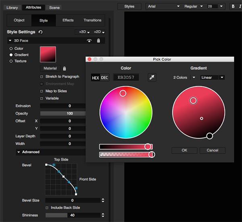242x222 pixels.
Task: Open the Linear gradient type dropdown
Action: pos(212,77)
